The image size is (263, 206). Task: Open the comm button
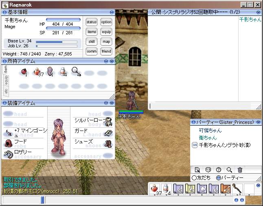point(92,51)
